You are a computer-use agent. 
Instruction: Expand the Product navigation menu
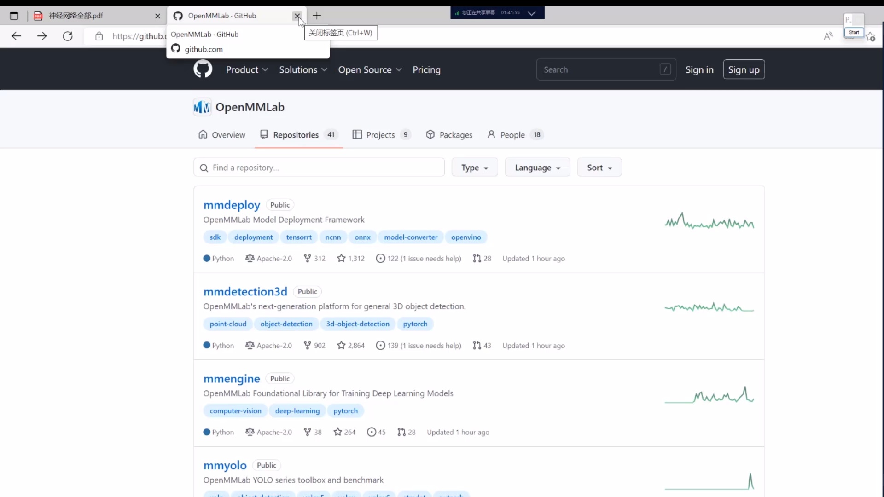[x=247, y=69]
